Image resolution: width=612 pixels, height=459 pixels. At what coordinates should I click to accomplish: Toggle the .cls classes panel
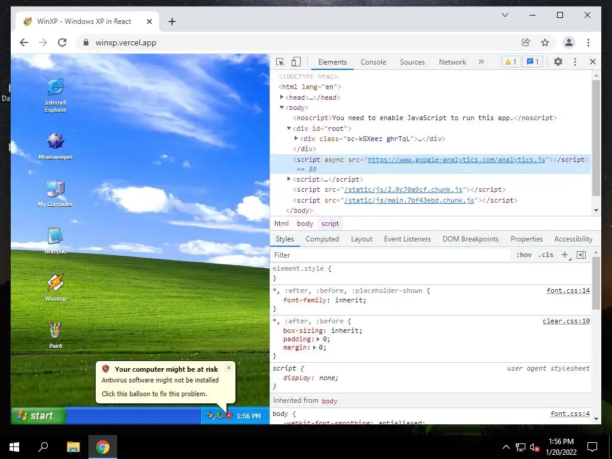[x=546, y=255]
